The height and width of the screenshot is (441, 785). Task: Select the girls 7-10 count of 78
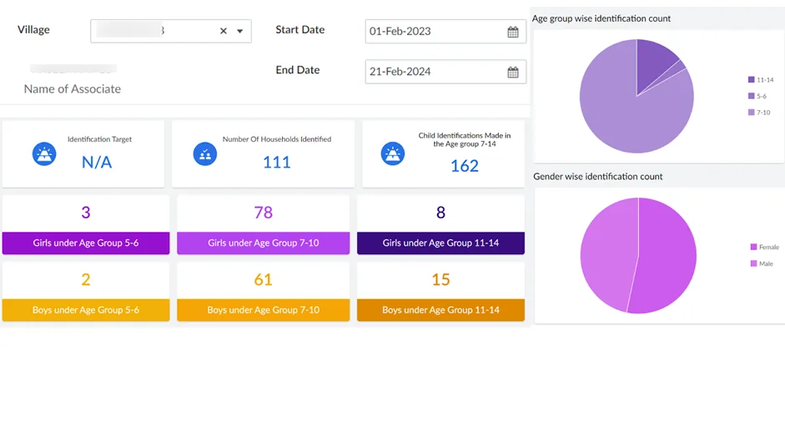[x=264, y=213]
